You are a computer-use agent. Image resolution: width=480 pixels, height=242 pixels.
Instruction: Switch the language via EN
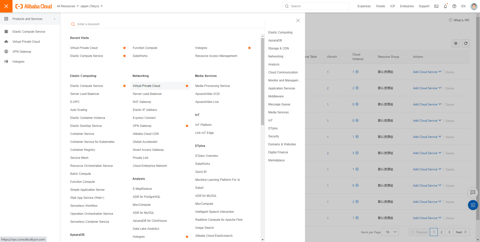coord(463,6)
